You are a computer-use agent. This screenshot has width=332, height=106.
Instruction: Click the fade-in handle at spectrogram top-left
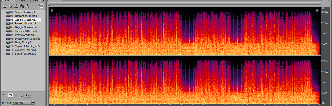(52, 10)
